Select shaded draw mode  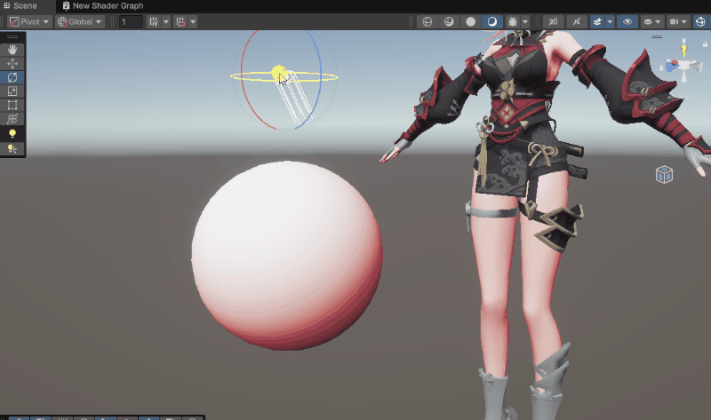pos(492,21)
